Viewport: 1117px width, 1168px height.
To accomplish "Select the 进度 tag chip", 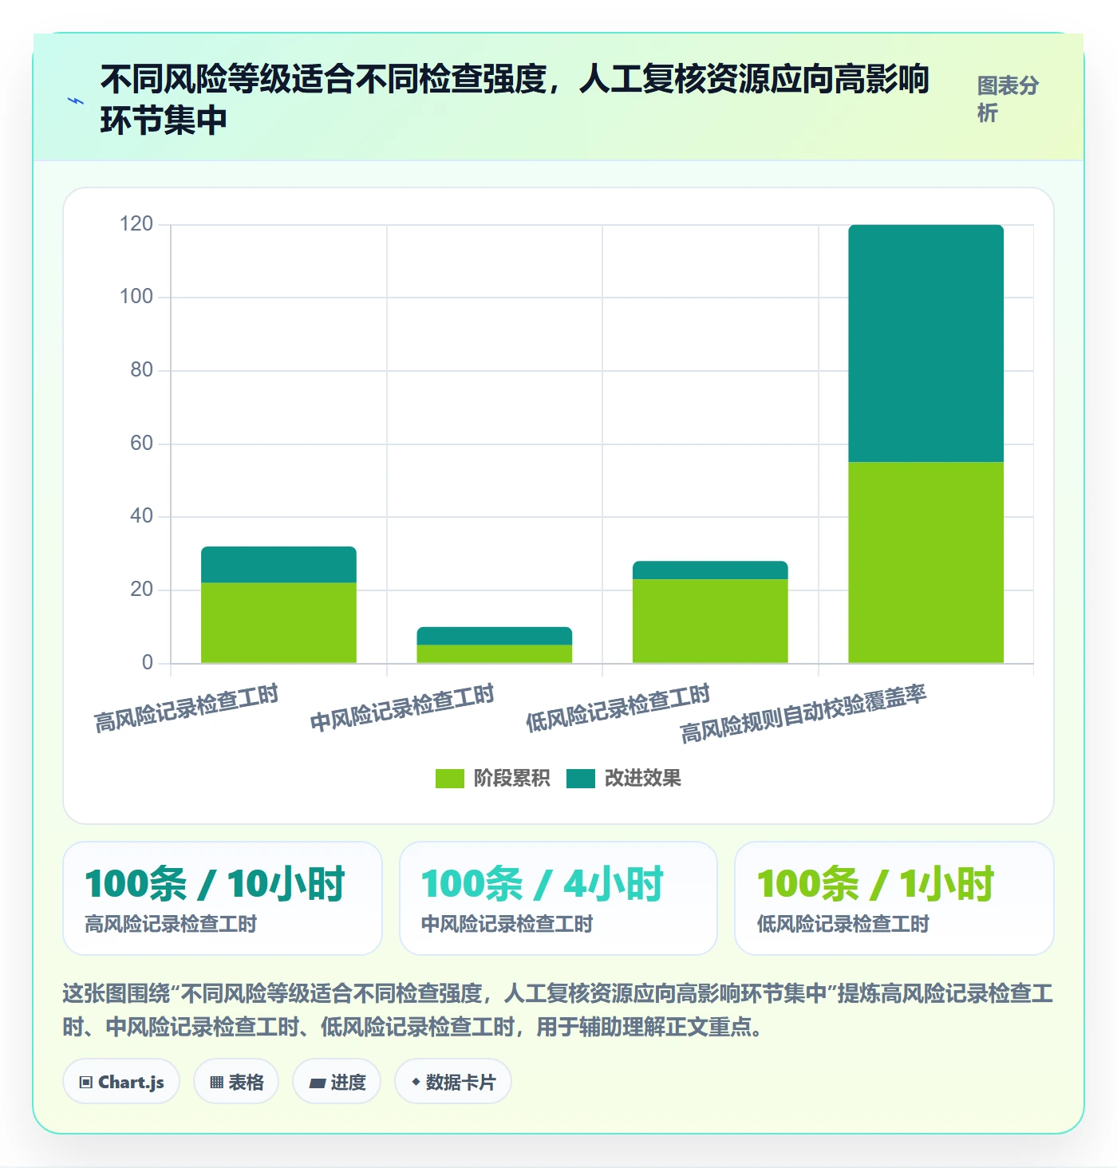I will (x=337, y=1082).
